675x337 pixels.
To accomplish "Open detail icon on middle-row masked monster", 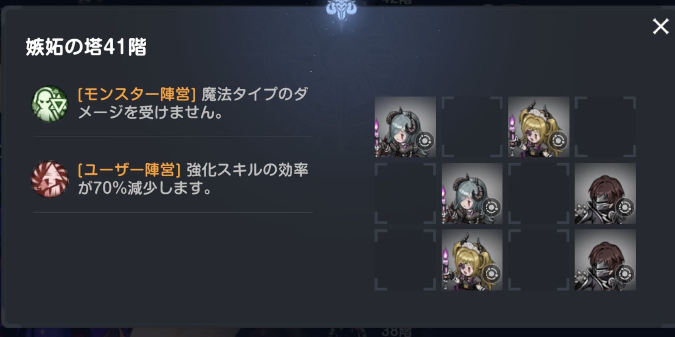I will pyautogui.click(x=625, y=207).
